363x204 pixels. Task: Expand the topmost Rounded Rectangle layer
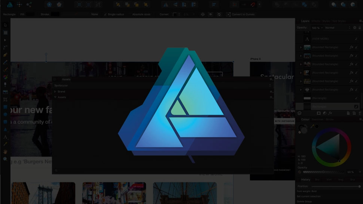(301, 47)
